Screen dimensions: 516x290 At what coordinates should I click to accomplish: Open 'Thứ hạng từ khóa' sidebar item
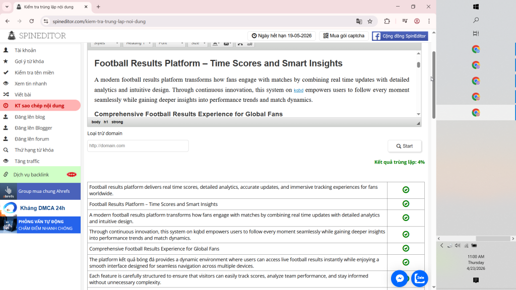(x=34, y=150)
